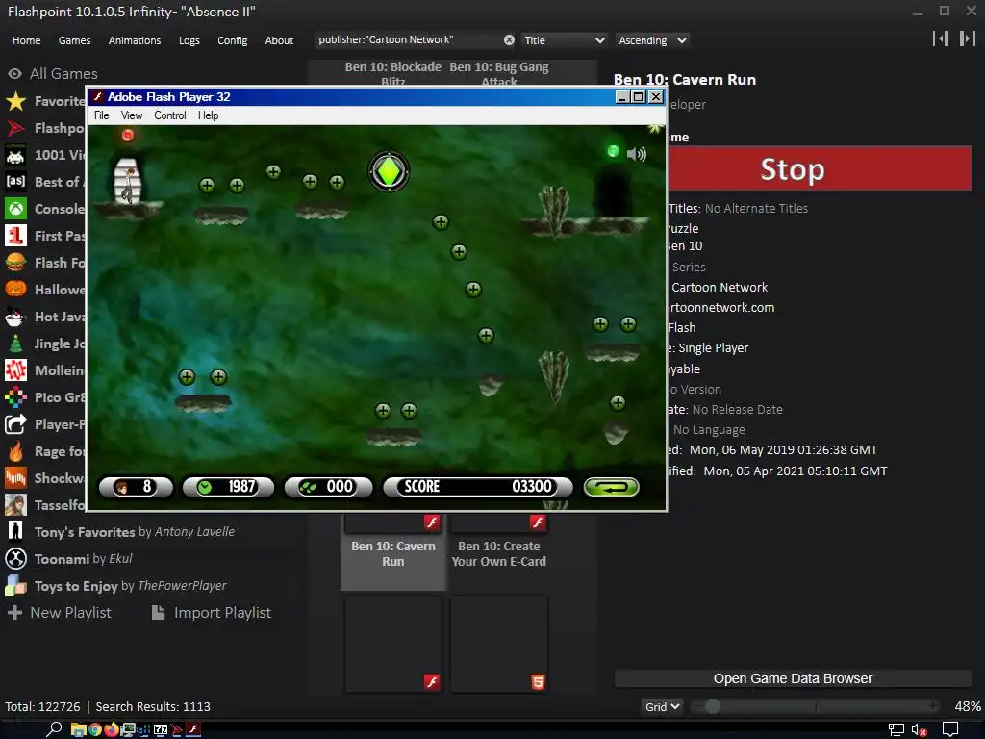The image size is (985, 739).
Task: Click Open Game Data Browser button
Action: tap(793, 678)
